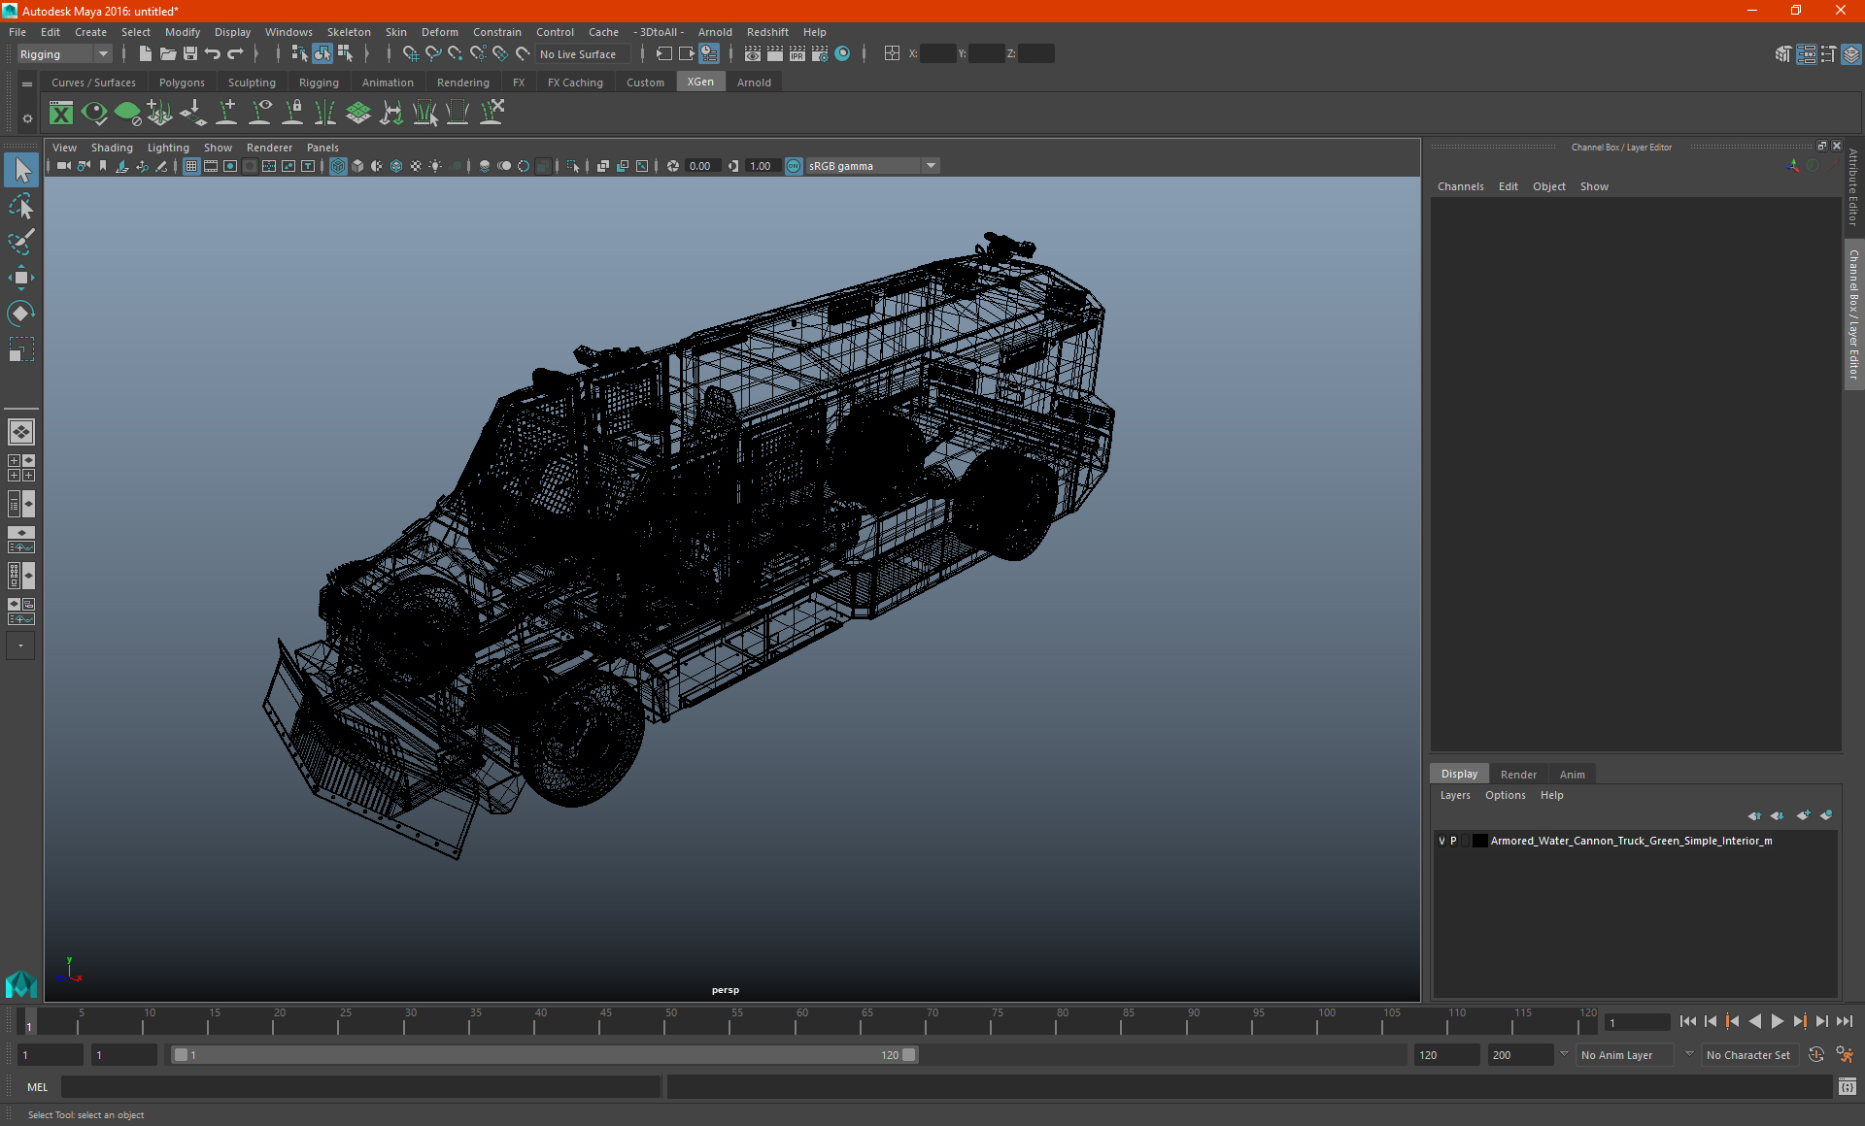Image resolution: width=1865 pixels, height=1126 pixels.
Task: Drag the timeline playhead marker
Action: [x=29, y=1023]
